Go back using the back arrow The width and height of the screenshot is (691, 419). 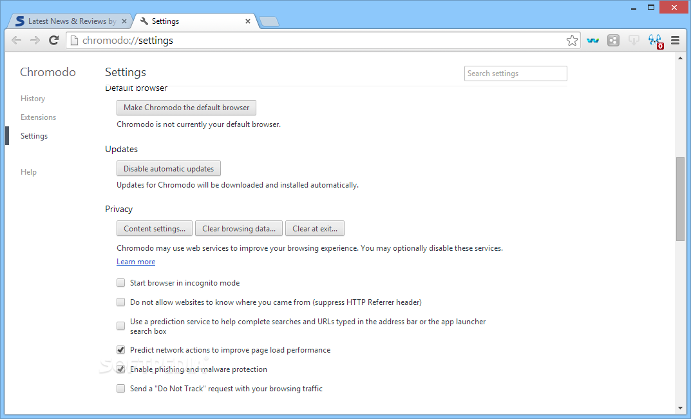16,41
